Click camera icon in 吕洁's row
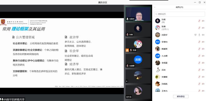Screen dimensions: 206x101 click(203, 70)
